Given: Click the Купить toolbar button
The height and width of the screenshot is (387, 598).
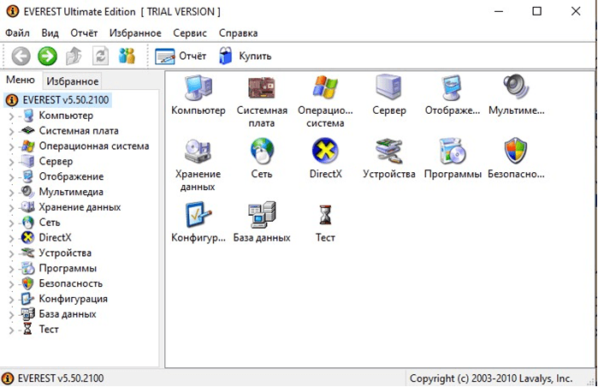Looking at the screenshot, I should [x=245, y=57].
